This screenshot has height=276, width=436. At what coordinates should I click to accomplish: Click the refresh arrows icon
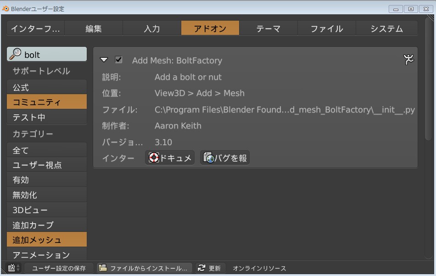(201, 268)
